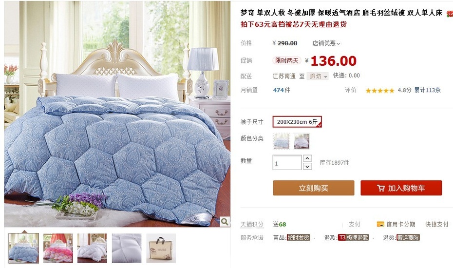The image size is (453, 268).
Task: Select the pink quilt thumbnail
Action: click(58, 249)
